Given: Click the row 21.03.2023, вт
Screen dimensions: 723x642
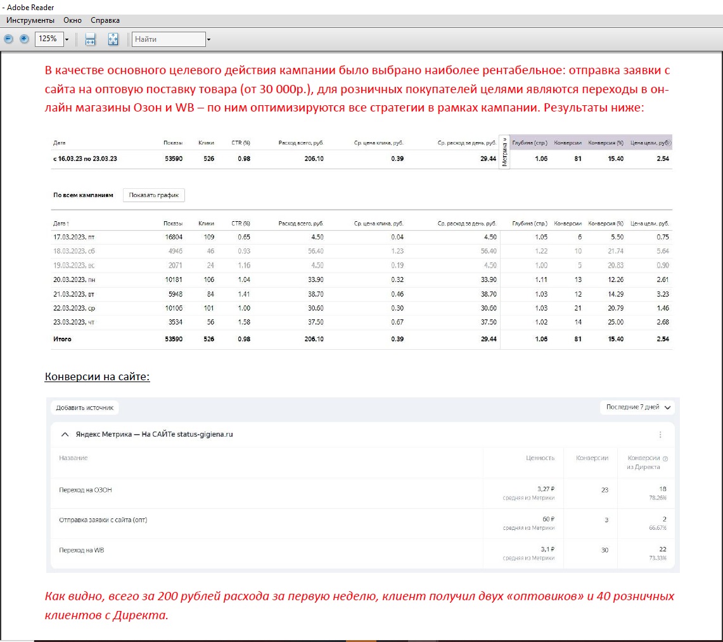Looking at the screenshot, I should 361,294.
